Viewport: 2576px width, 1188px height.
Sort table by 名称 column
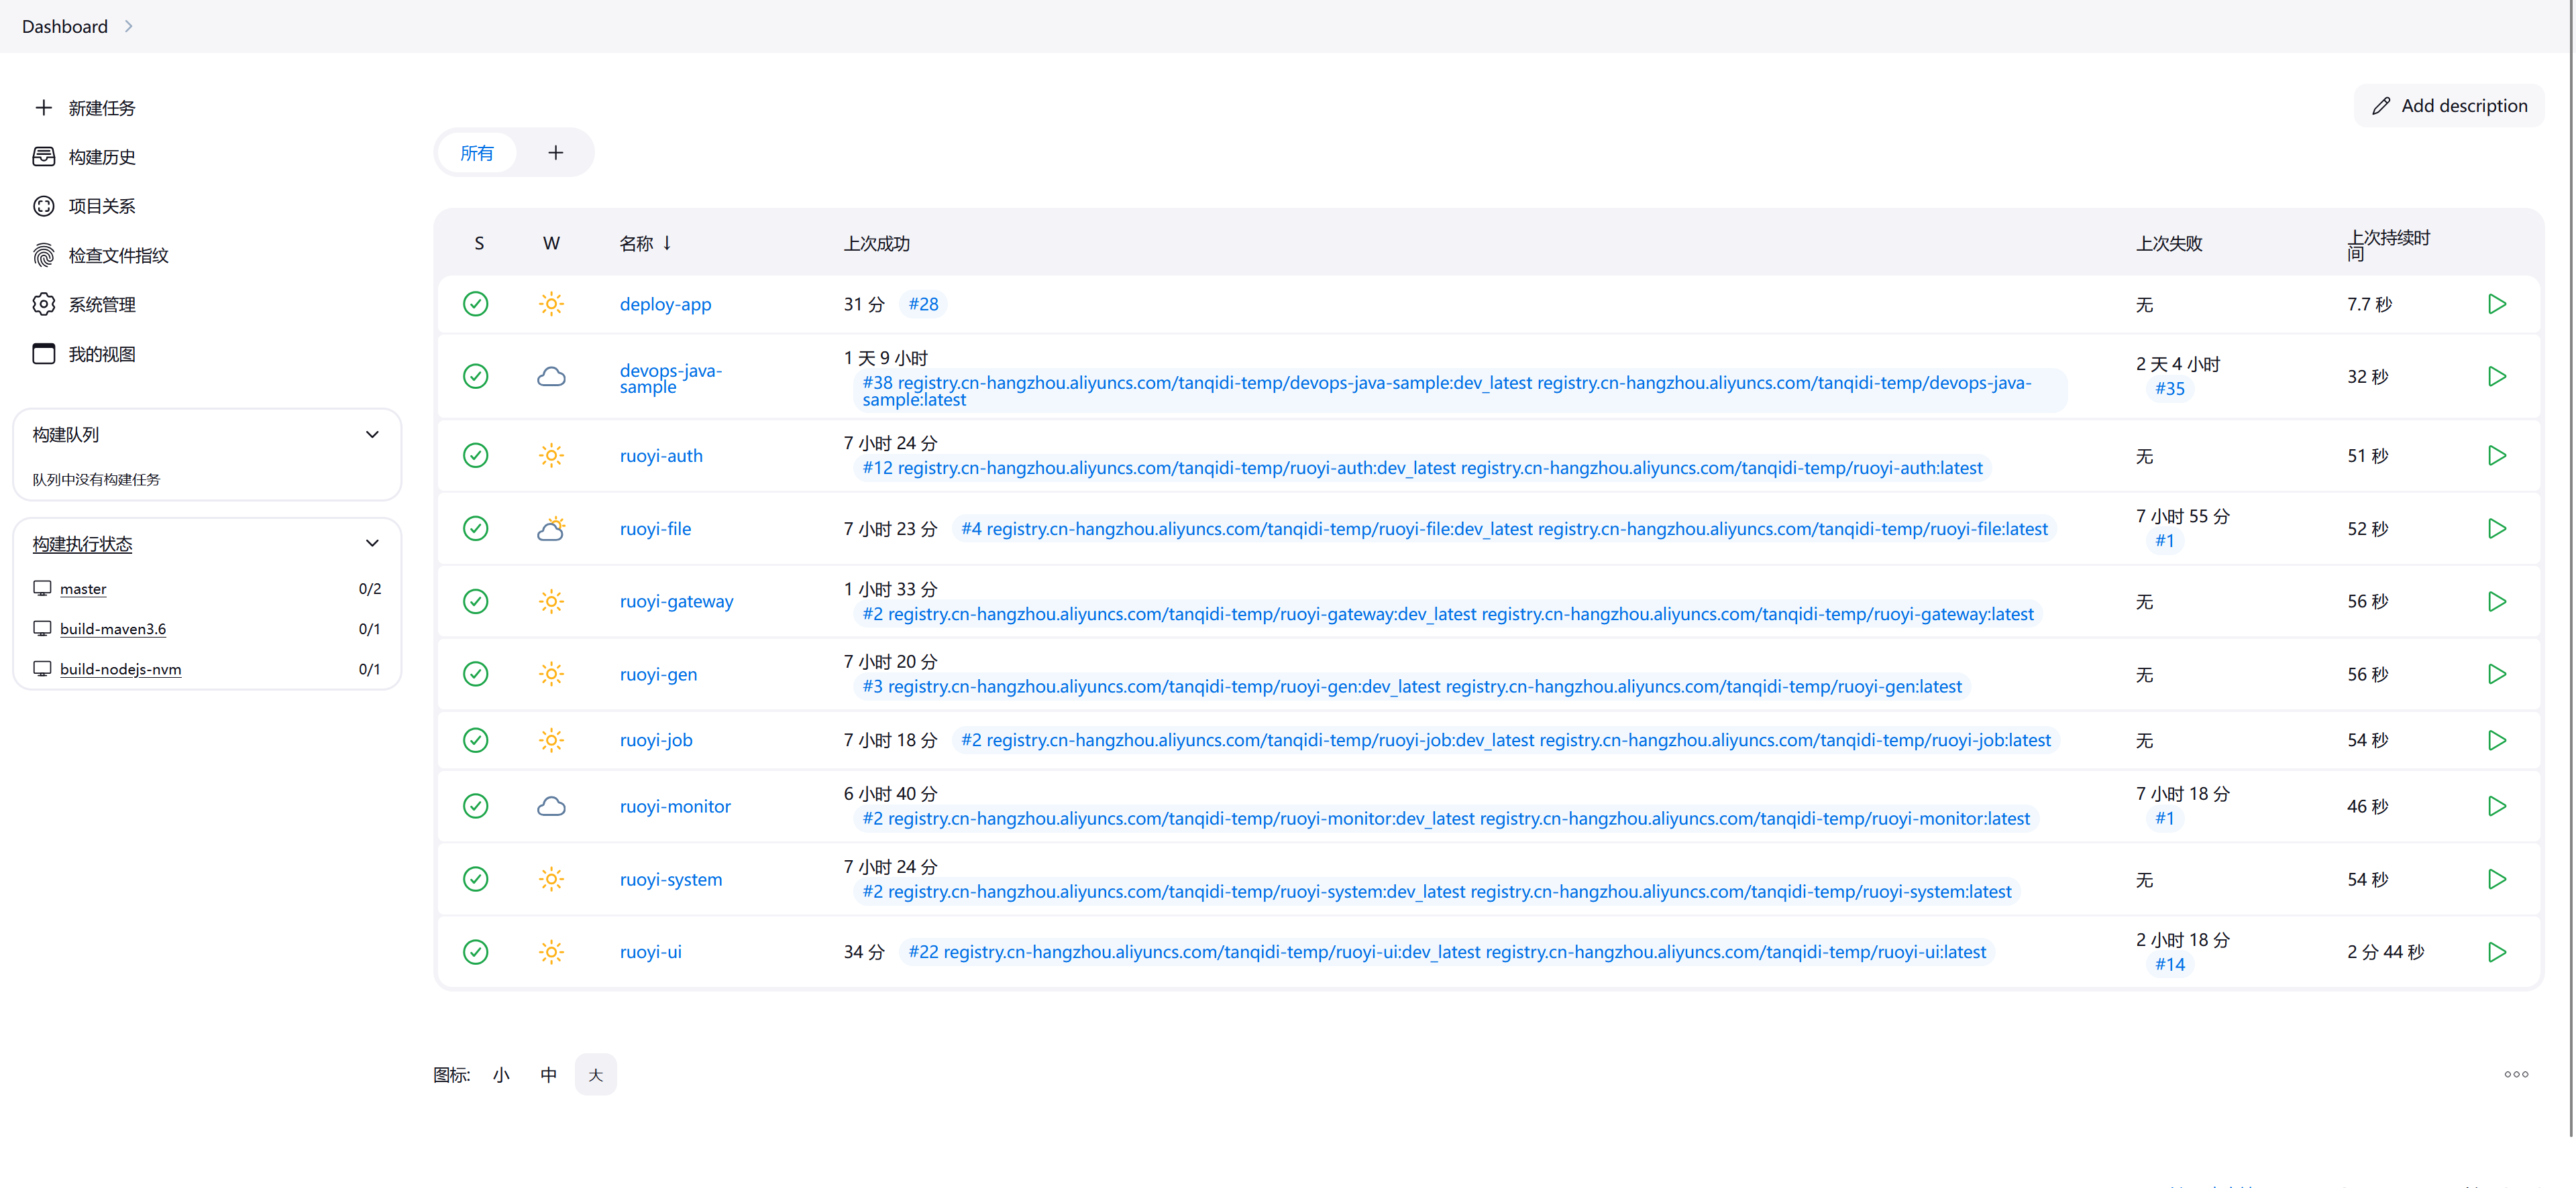(645, 244)
